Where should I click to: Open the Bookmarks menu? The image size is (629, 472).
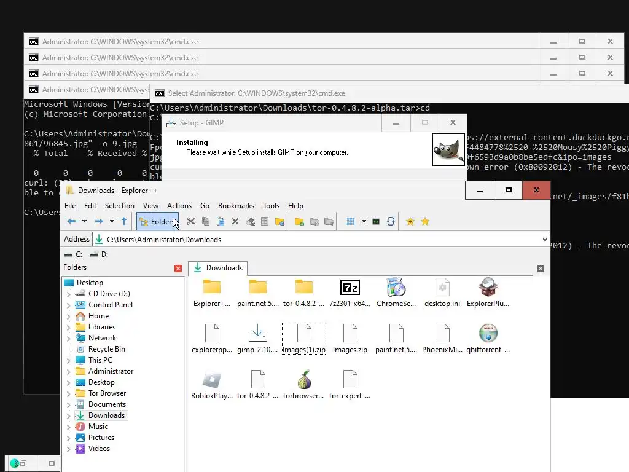pos(236,205)
